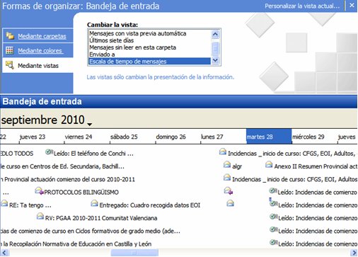Viewport: 358px width, 257px height.
Task: Click the view list scroll down arrow
Action: click(215, 60)
